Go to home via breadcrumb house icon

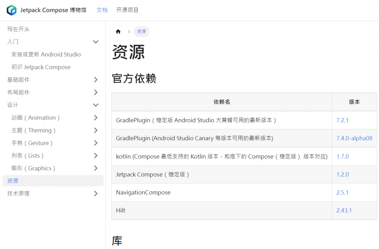[x=118, y=32]
